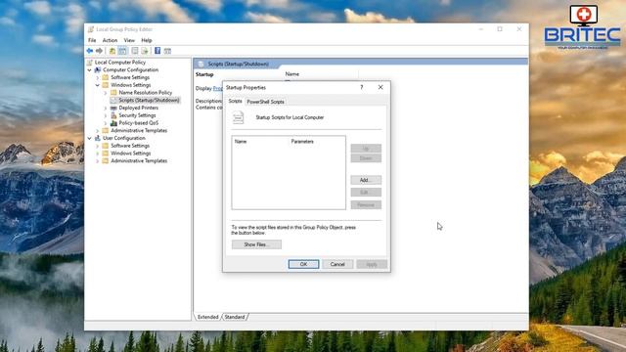Click the Show Files... button
The image size is (626, 352).
click(x=256, y=244)
